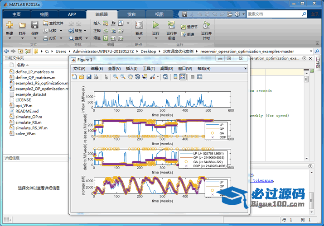Switch to Plots (绘图) ribbon tab

click(44, 14)
